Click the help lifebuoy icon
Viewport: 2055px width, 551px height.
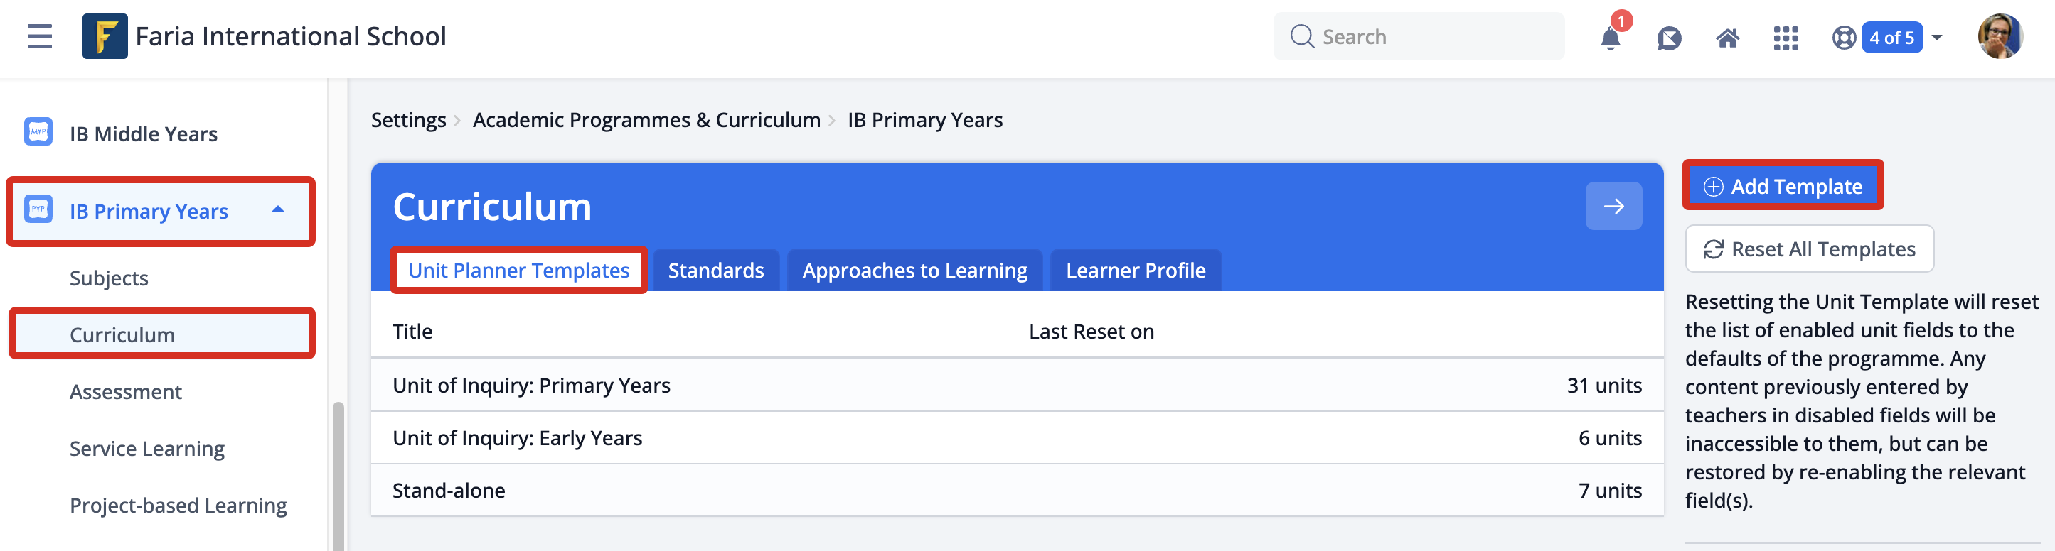pos(1844,38)
